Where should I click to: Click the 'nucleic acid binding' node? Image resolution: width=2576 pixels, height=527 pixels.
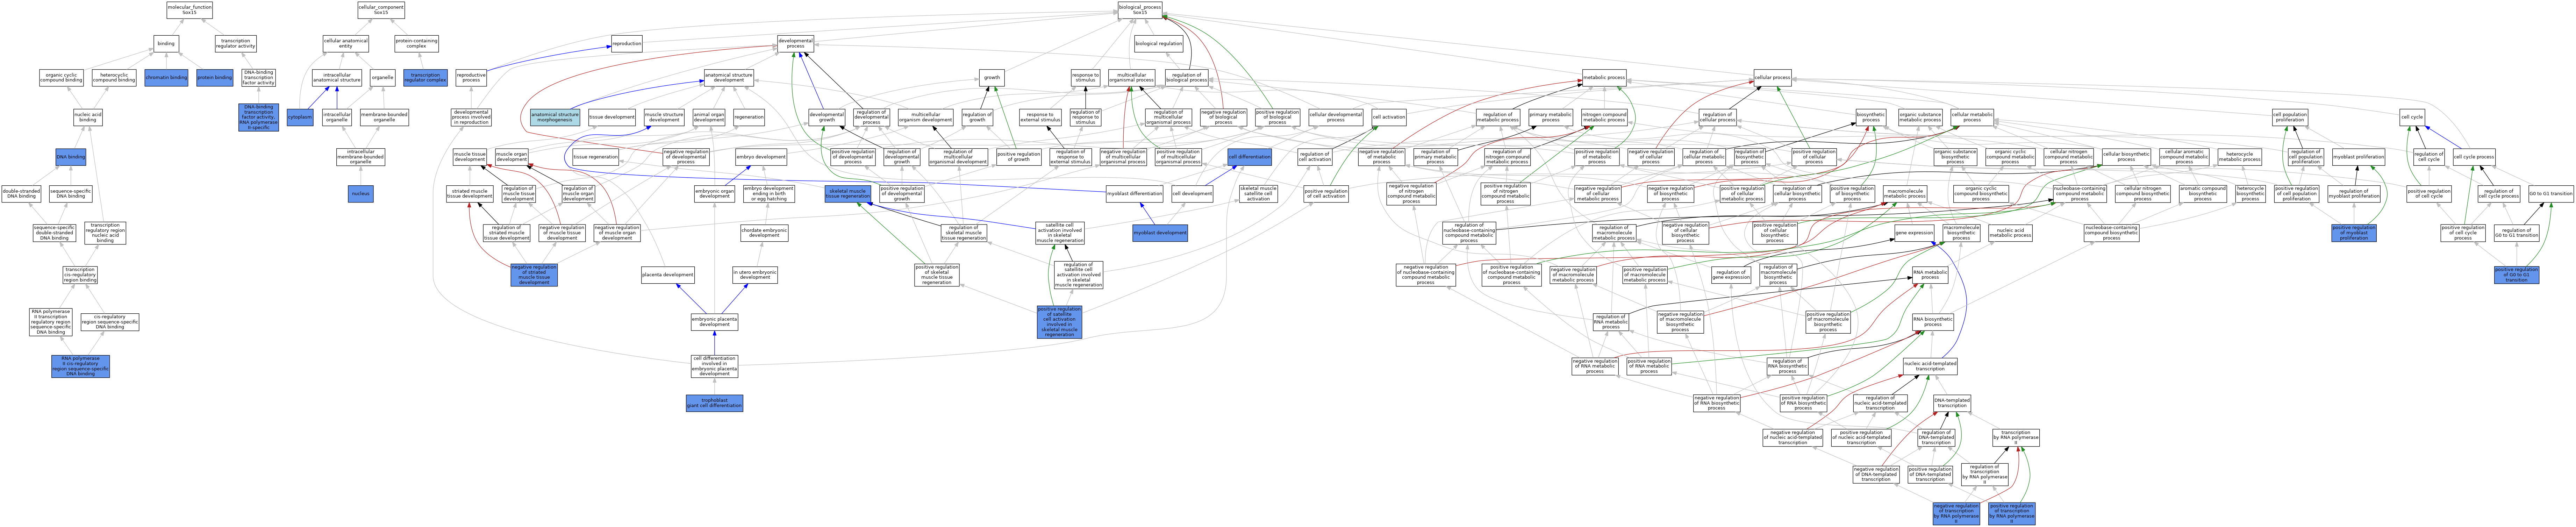[x=88, y=117]
